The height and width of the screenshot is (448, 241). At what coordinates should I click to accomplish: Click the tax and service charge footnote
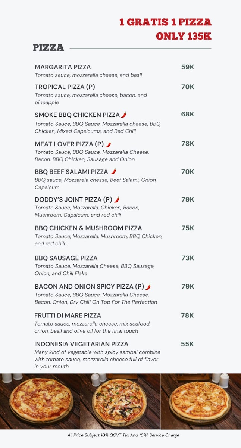123,435
